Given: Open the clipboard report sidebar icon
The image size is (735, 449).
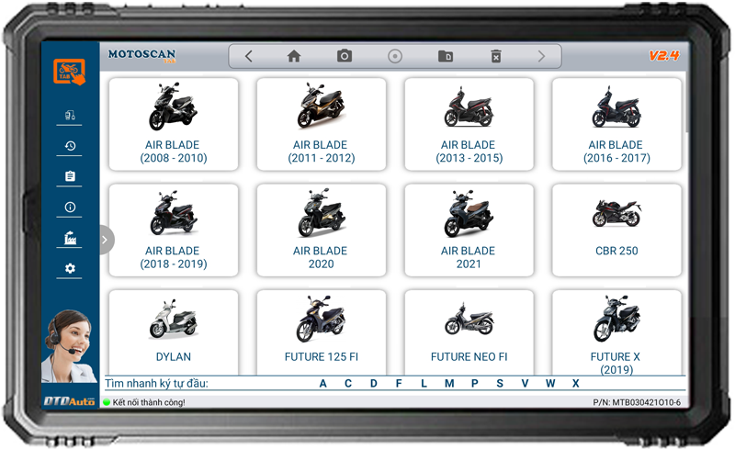Looking at the screenshot, I should [70, 176].
